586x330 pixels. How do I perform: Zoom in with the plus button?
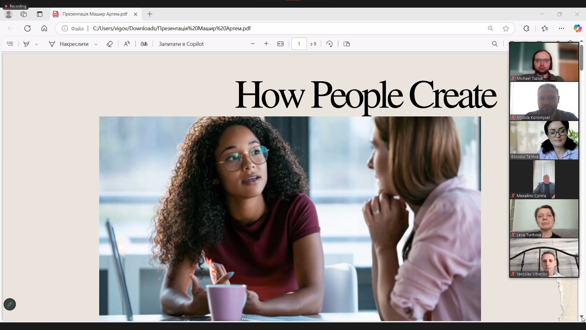click(266, 44)
